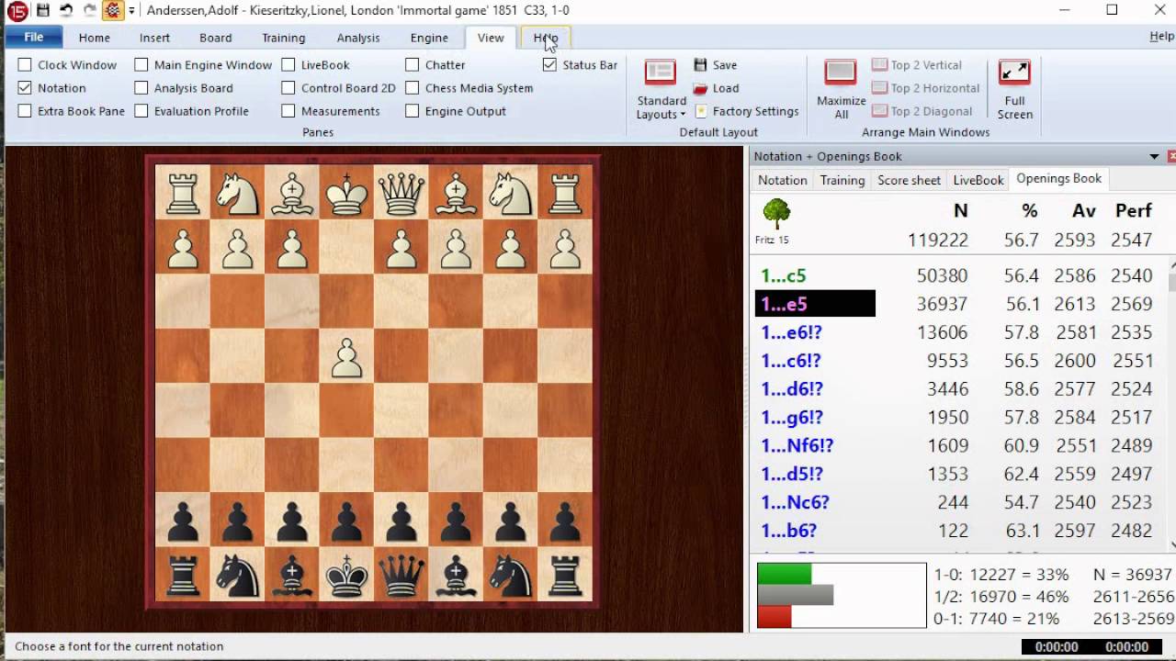
Task: Select the move 1...c5 in openings book
Action: (x=783, y=275)
